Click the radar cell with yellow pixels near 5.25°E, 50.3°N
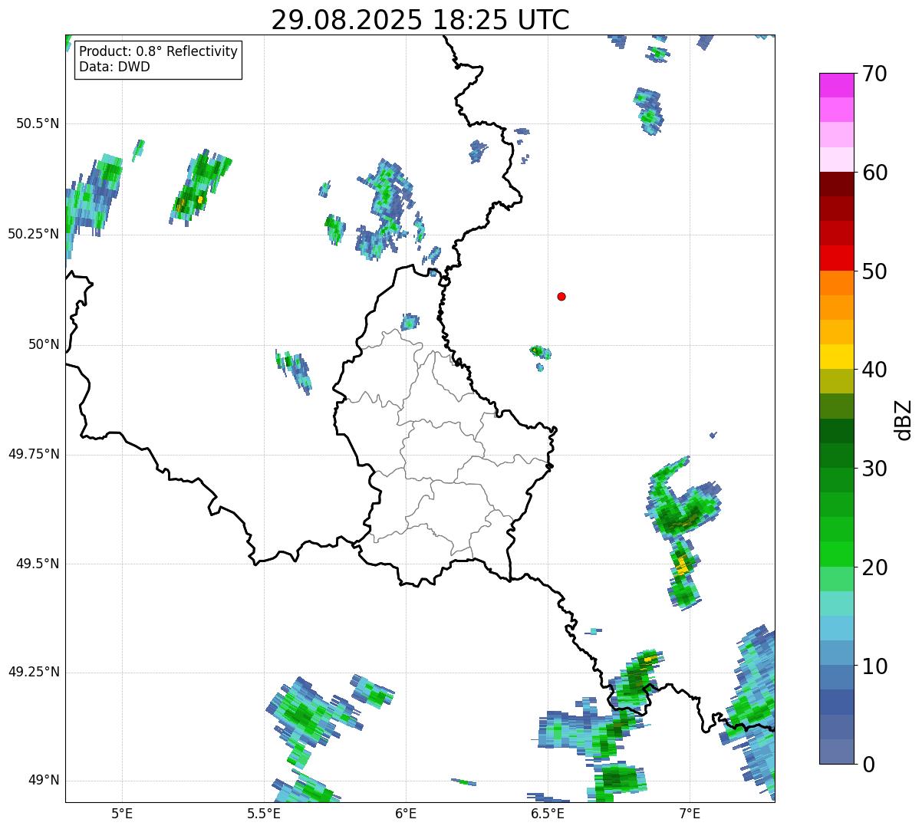Screen dimensions: 922x829 coord(200,186)
